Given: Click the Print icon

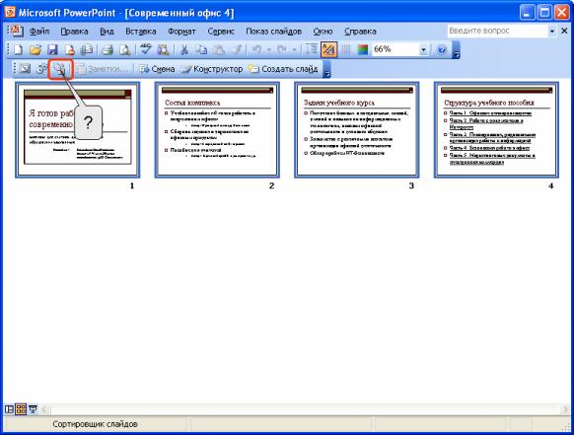Looking at the screenshot, I should tap(108, 49).
